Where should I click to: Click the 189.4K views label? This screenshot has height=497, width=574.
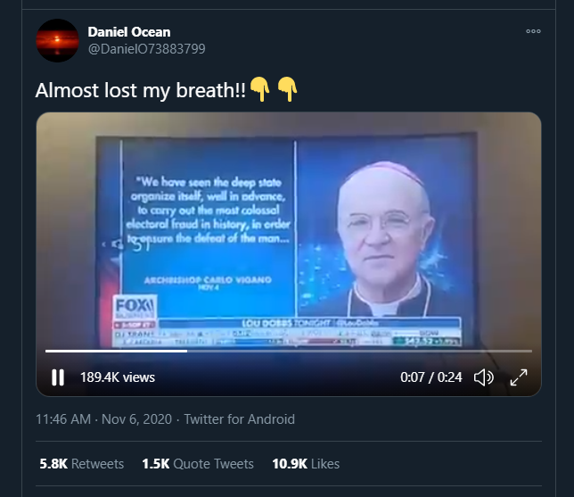click(118, 377)
